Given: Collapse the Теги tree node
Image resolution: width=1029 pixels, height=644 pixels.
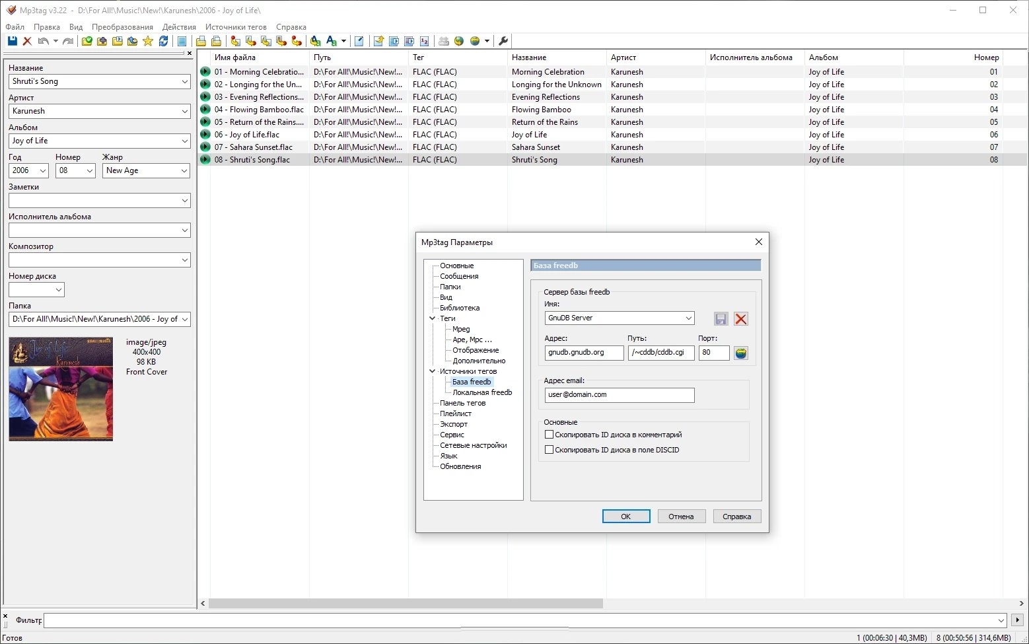Looking at the screenshot, I should click(433, 318).
